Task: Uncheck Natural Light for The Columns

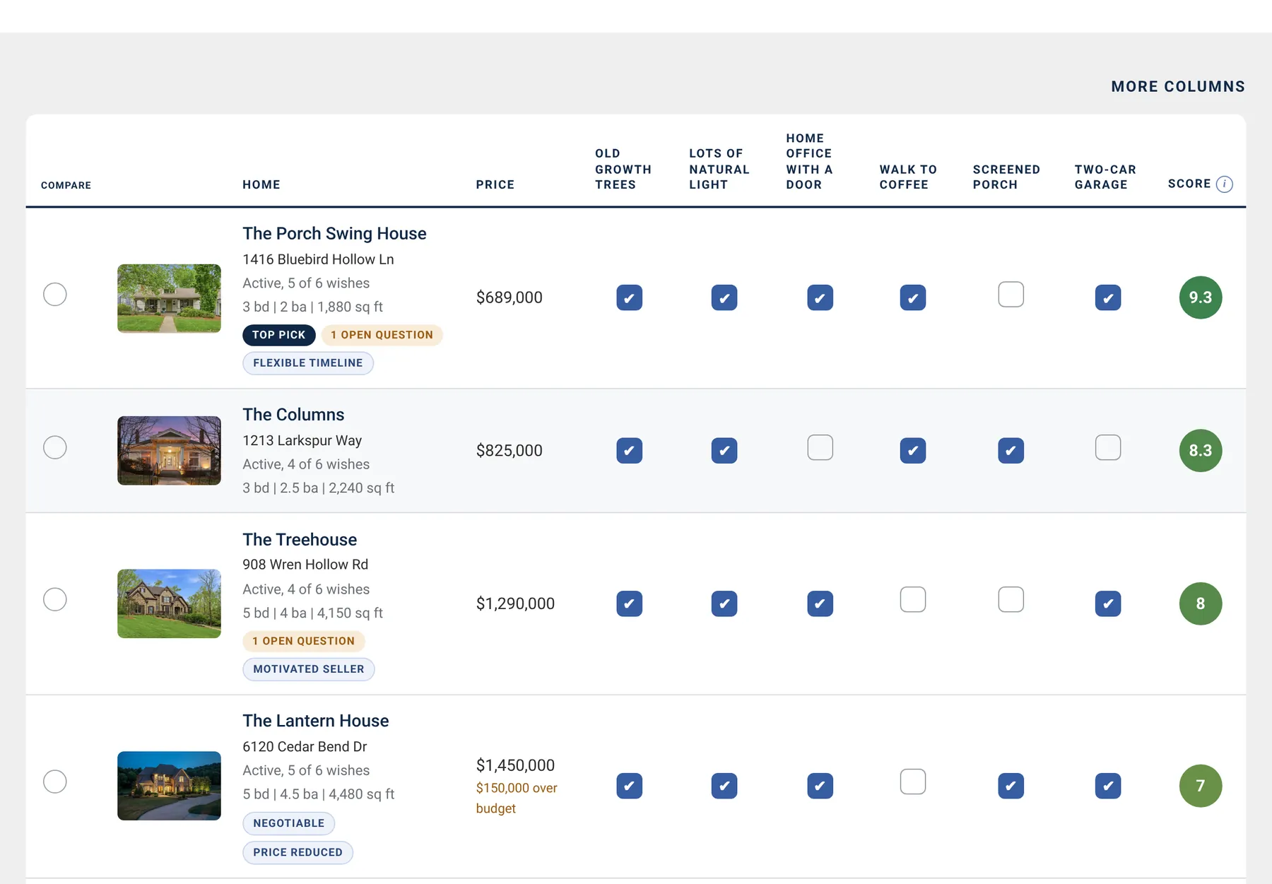Action: click(x=724, y=451)
